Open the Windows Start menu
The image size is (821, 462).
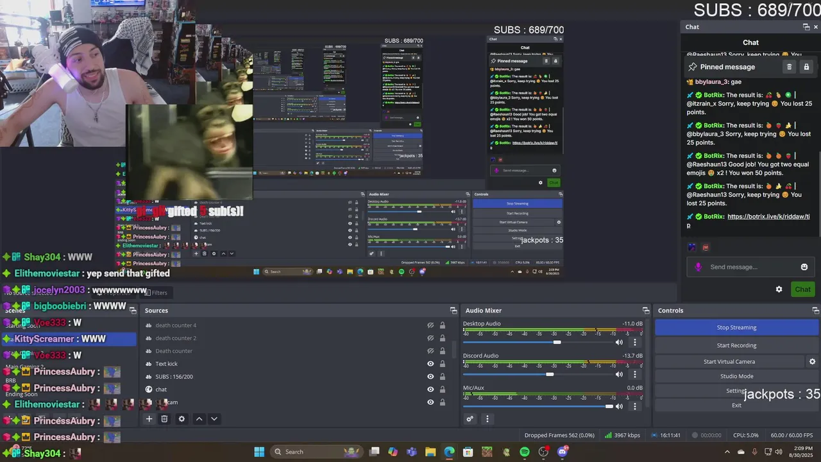coord(259,452)
